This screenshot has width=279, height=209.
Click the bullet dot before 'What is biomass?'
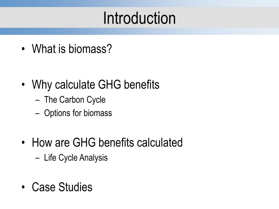(23, 49)
